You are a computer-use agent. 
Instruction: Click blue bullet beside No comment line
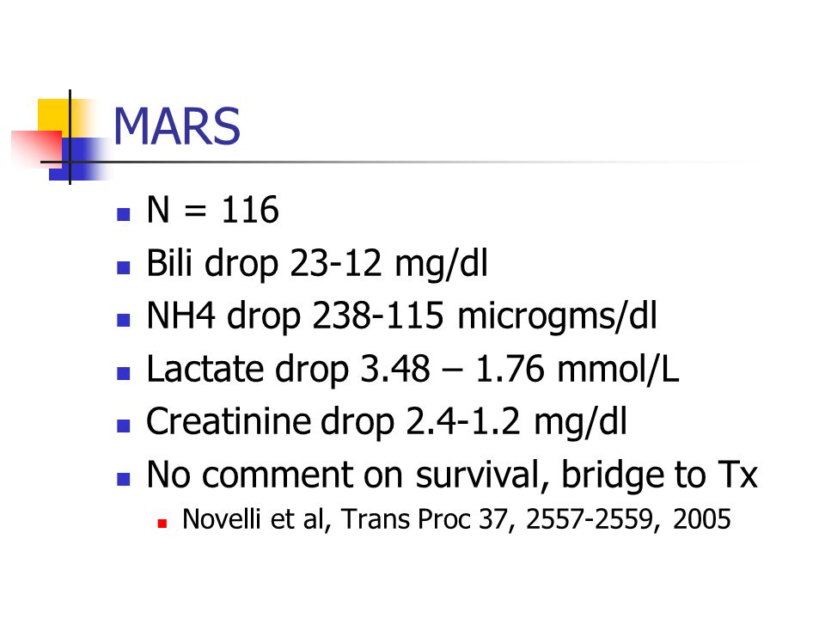124,479
